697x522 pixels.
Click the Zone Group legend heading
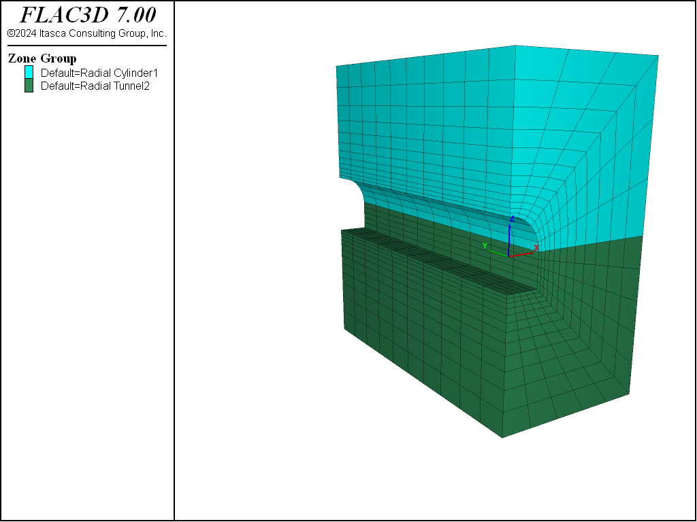pyautogui.click(x=42, y=58)
